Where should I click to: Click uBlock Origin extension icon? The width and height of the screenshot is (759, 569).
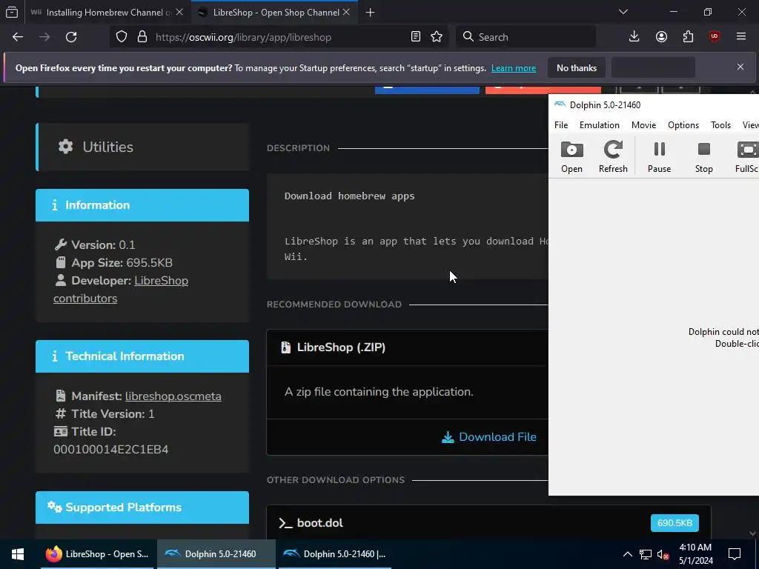click(x=715, y=37)
